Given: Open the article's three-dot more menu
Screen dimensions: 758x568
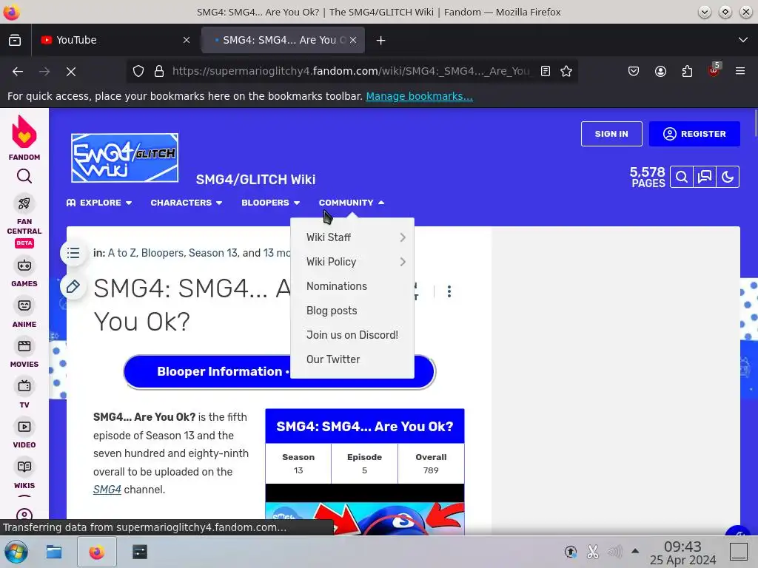Looking at the screenshot, I should point(449,291).
